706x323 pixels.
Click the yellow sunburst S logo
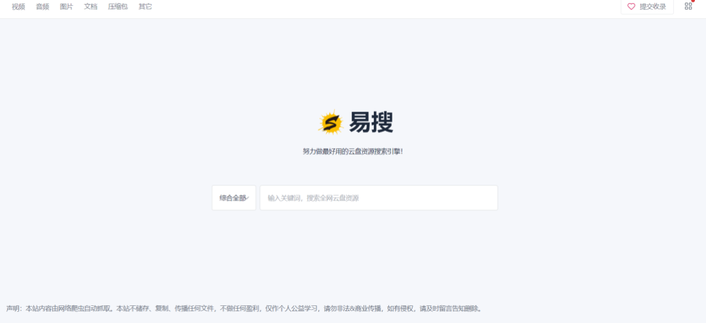pos(331,123)
